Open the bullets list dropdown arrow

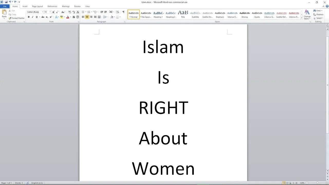(85, 12)
